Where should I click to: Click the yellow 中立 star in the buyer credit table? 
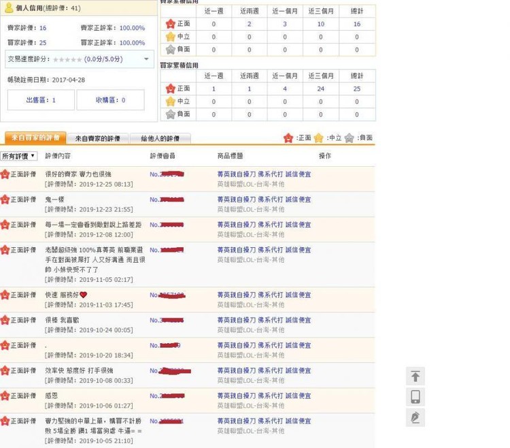[171, 101]
